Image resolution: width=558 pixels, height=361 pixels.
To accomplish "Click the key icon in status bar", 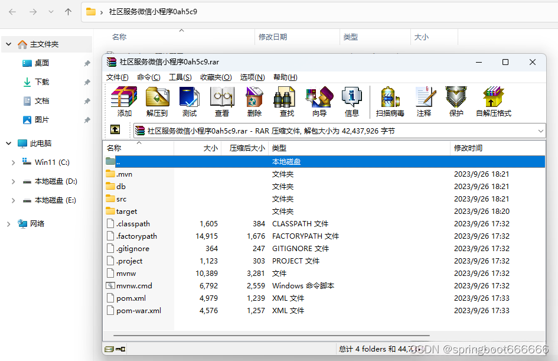I will [120, 349].
